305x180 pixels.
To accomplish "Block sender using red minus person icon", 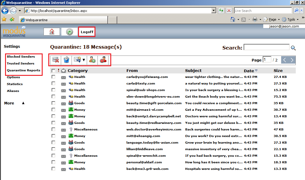I will 103,60.
